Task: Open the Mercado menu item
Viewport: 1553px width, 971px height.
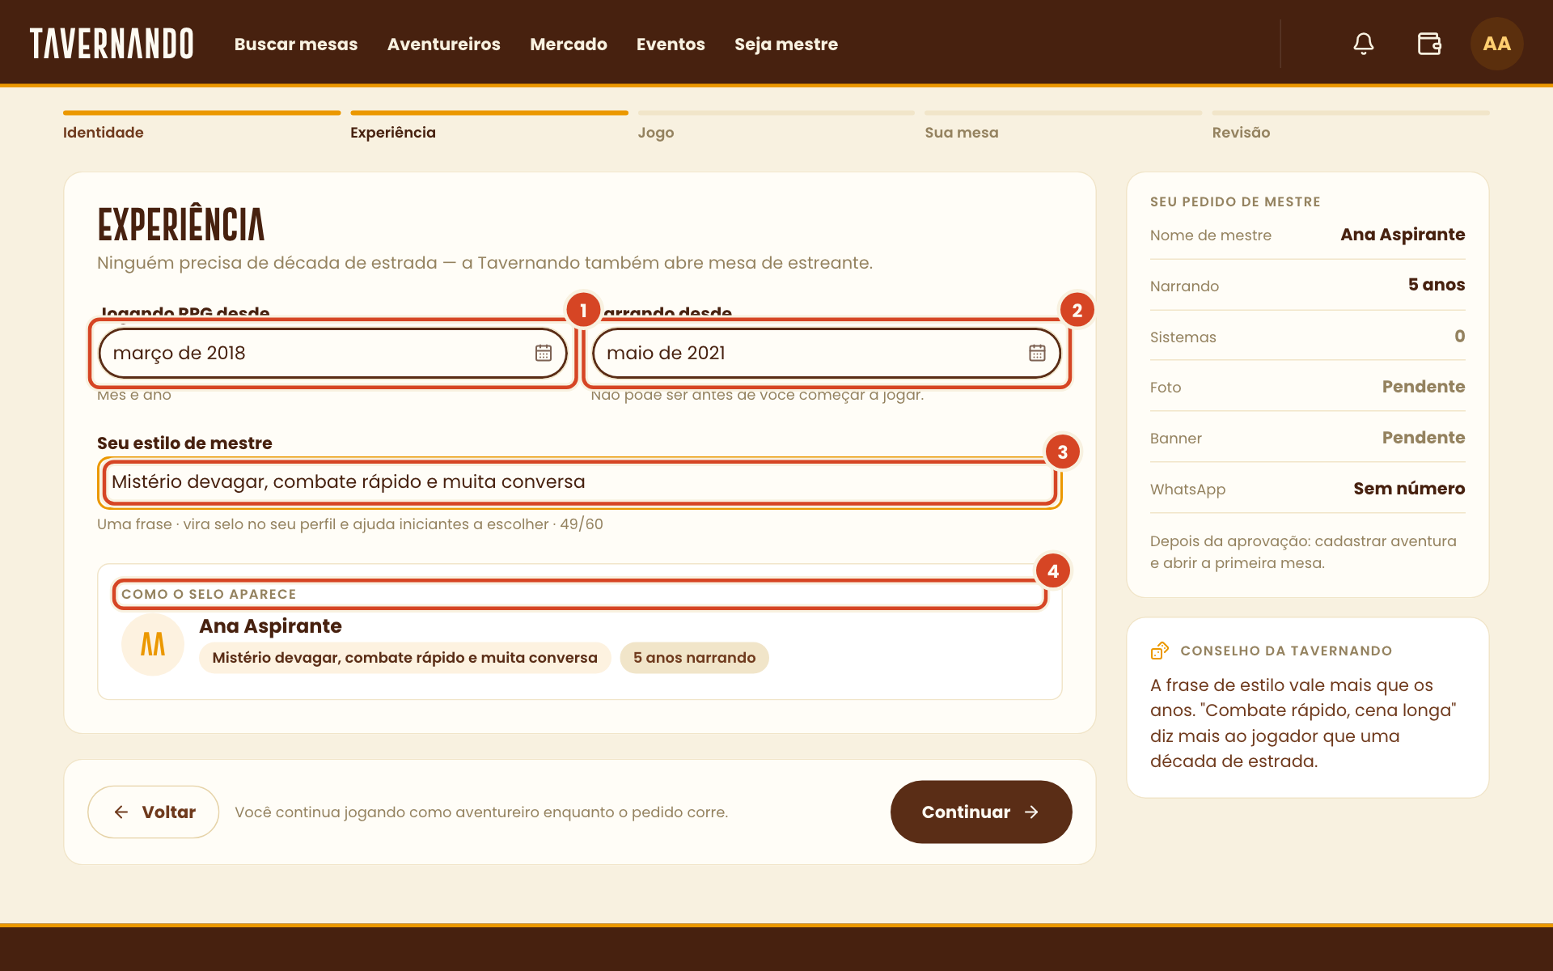Action: click(x=569, y=44)
